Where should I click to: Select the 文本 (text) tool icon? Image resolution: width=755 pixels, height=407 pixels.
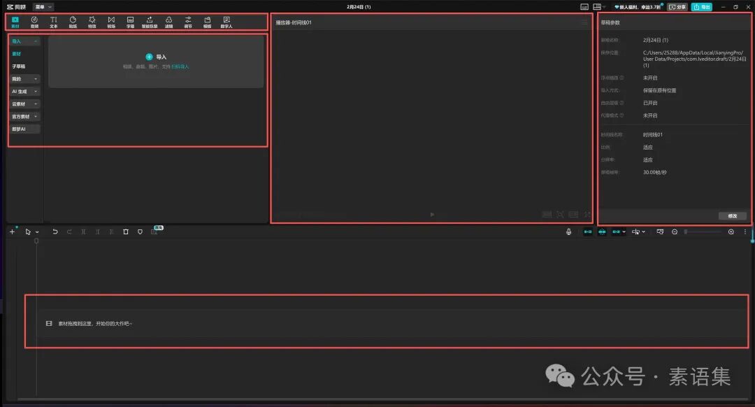53,22
